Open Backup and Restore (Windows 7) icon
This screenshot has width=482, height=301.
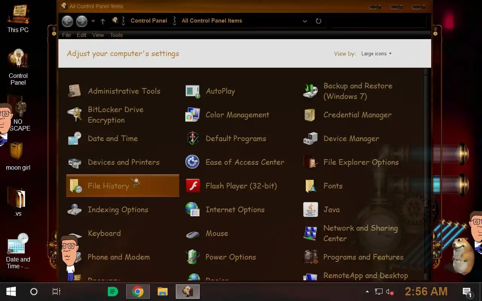[x=311, y=91]
